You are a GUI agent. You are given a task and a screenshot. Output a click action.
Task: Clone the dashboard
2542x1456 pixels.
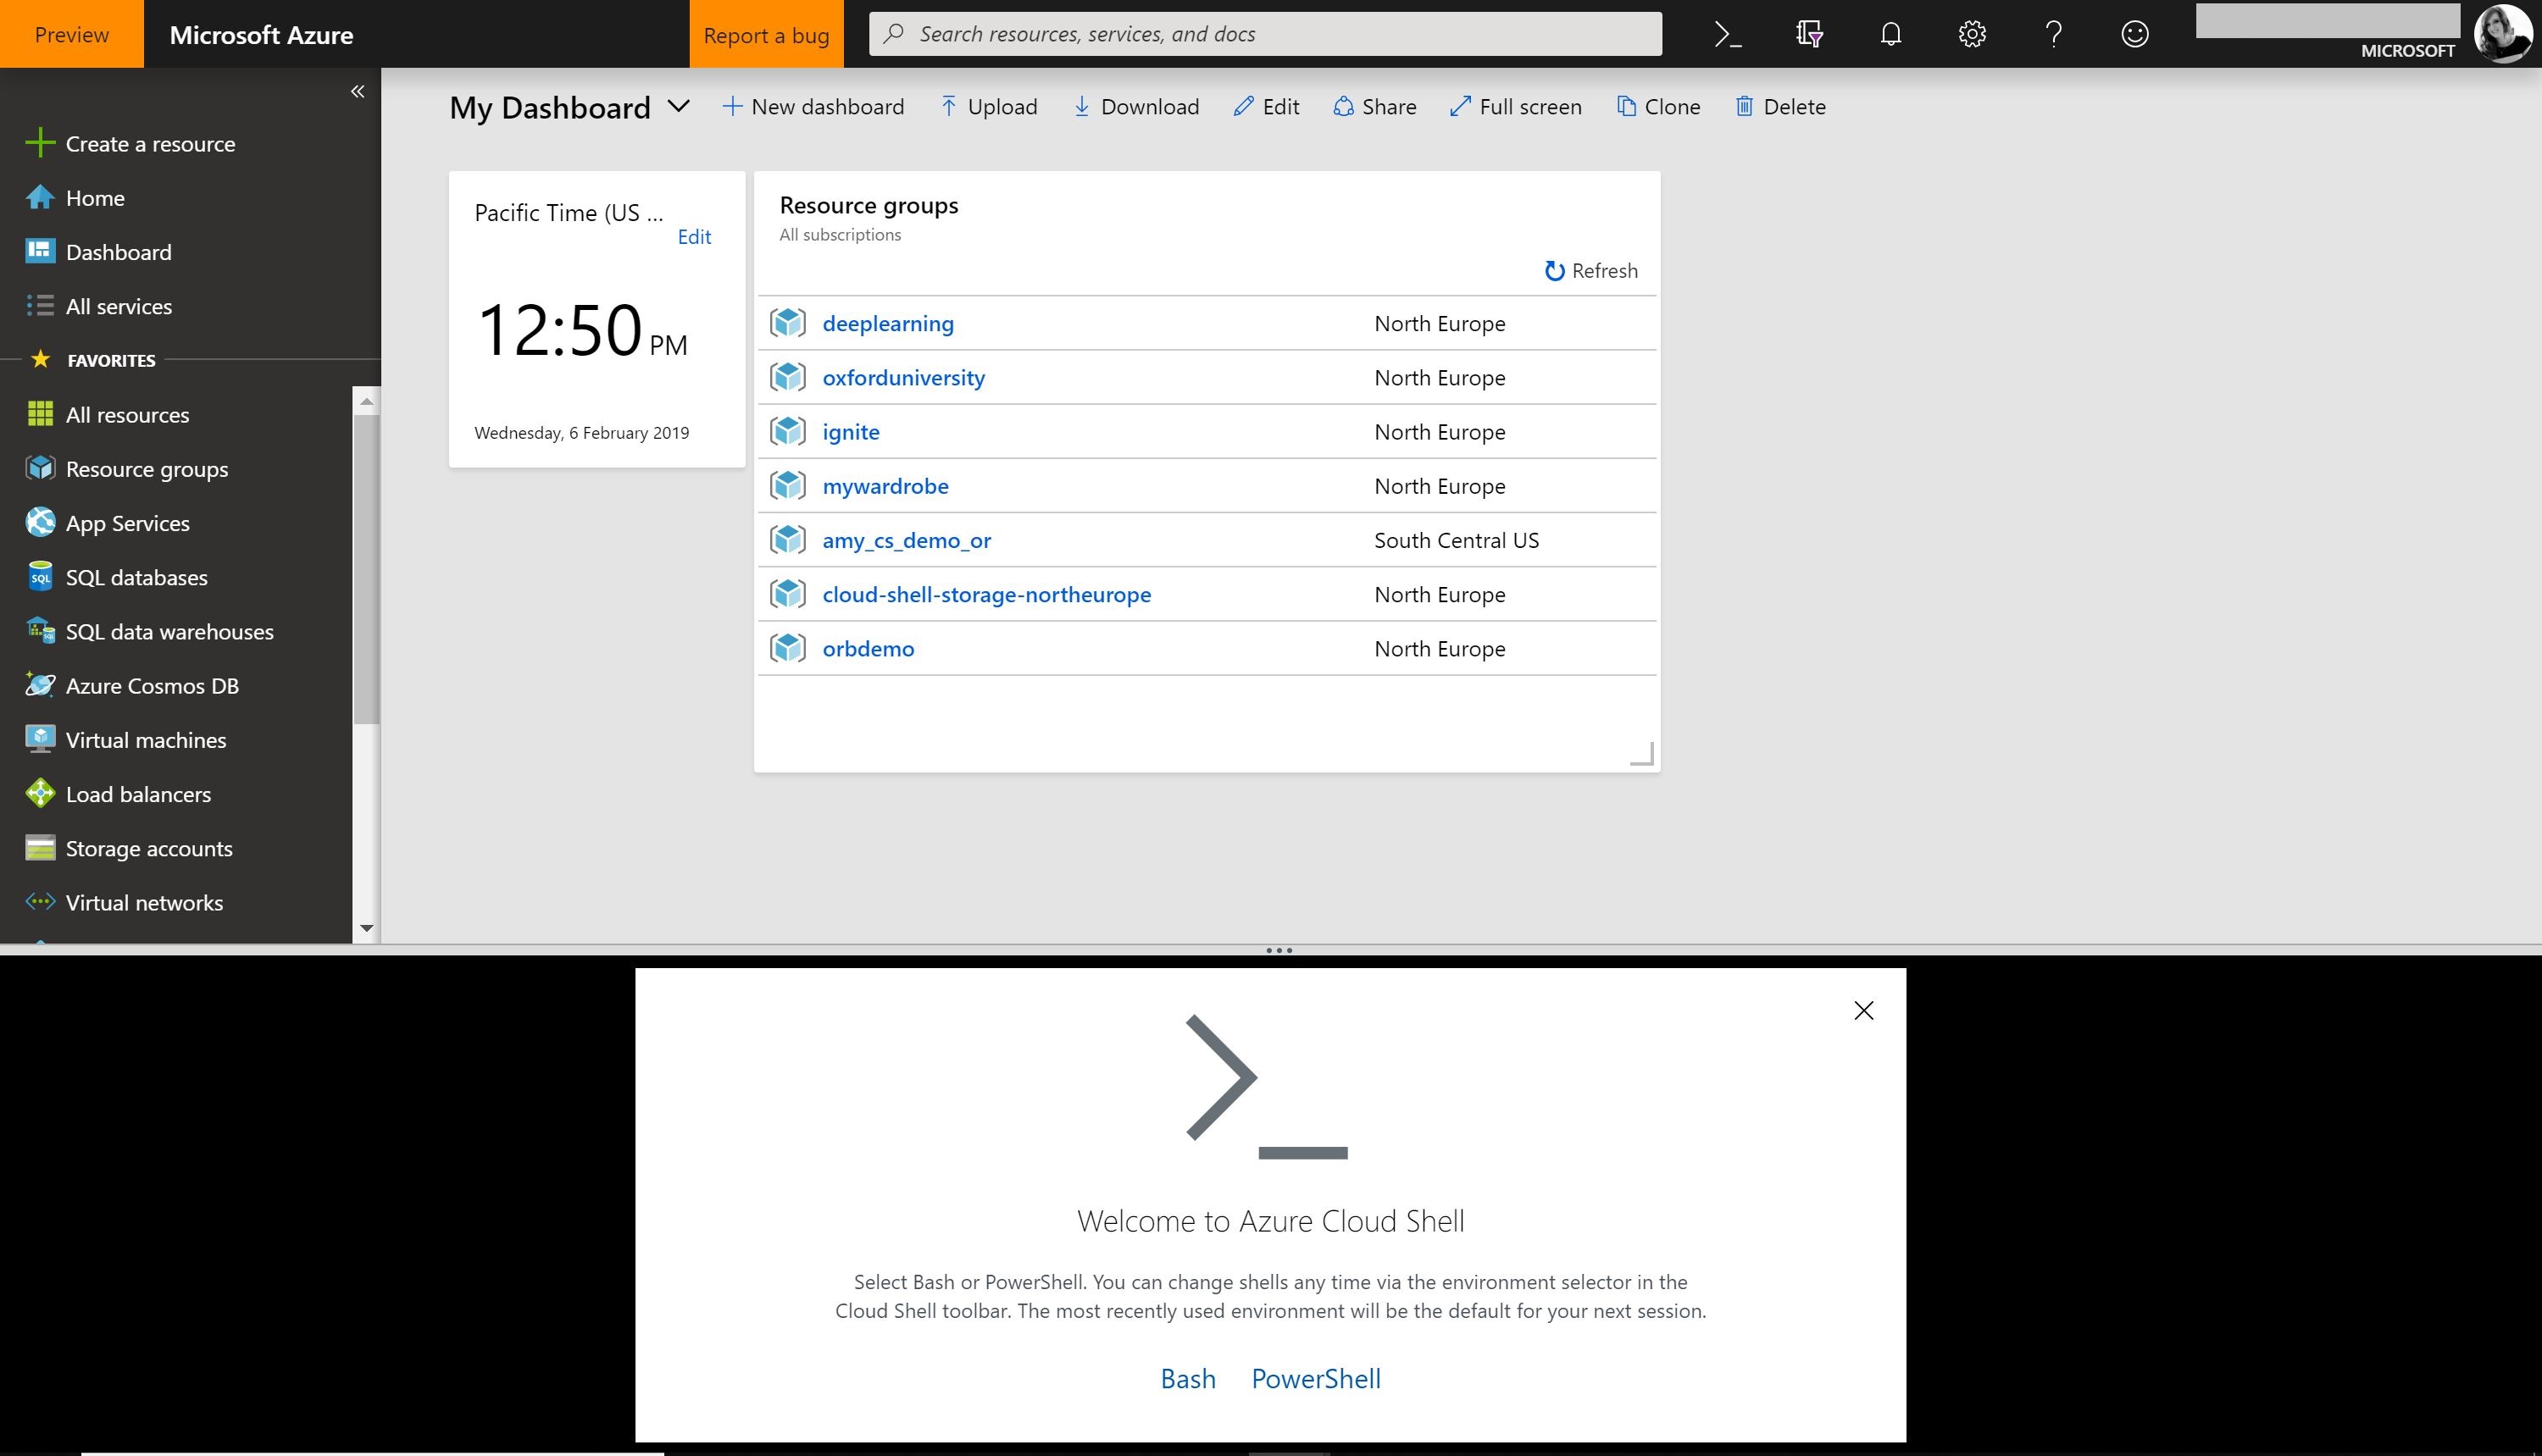1658,106
